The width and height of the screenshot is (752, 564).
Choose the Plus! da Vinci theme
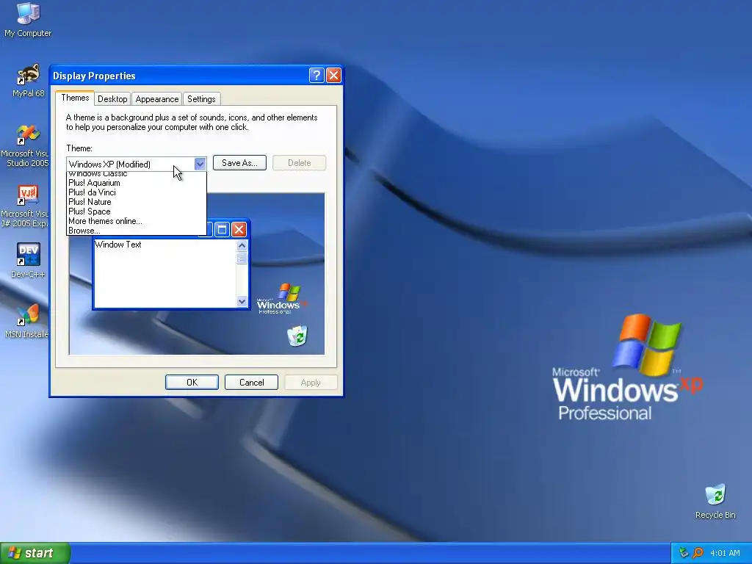click(136, 192)
